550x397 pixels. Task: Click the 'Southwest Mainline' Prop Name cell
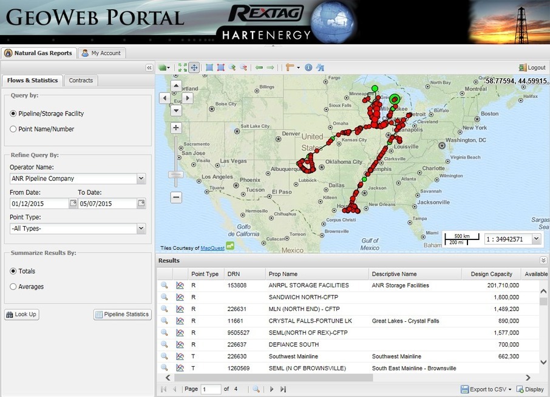point(293,356)
